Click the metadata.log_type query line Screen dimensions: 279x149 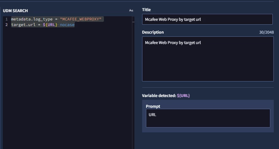[x=56, y=19]
